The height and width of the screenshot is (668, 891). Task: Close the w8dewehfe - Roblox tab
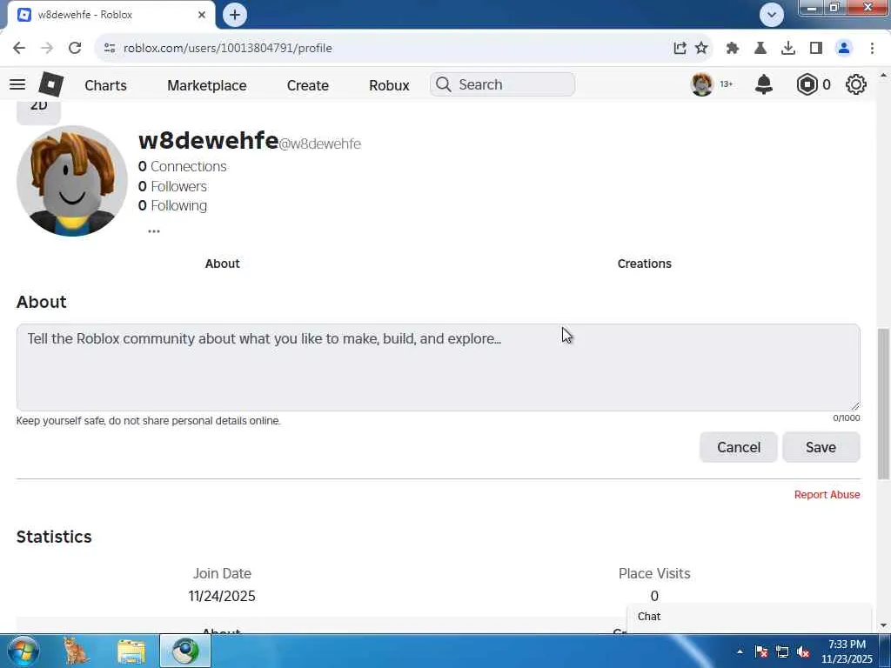202,15
